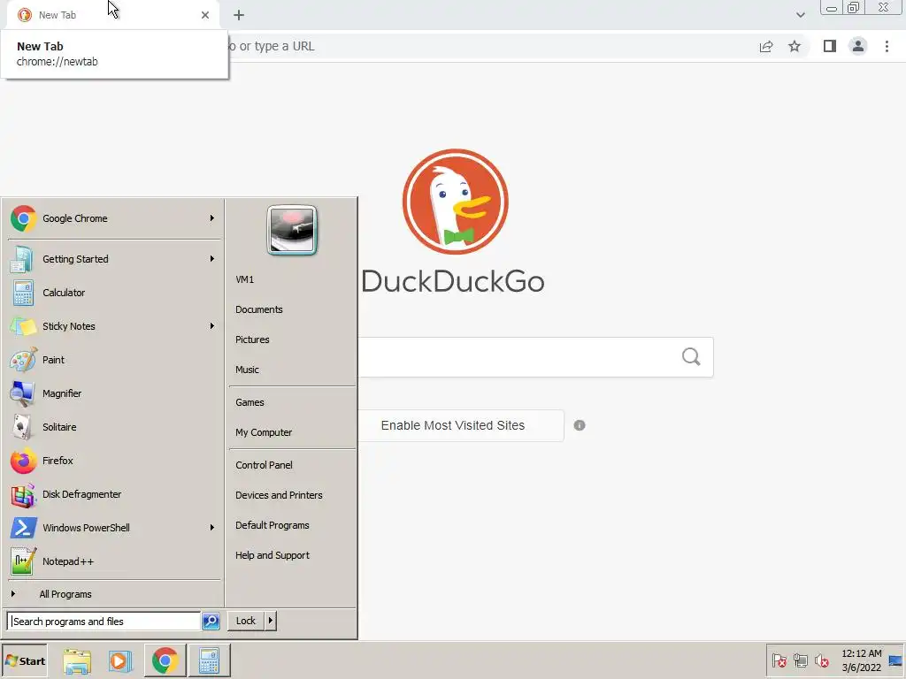Open a new Chrome tab with plus button
The width and height of the screenshot is (906, 679).
tap(239, 15)
